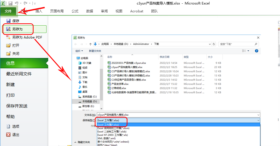Click the Redo icon in quick access toolbar
This screenshot has width=280, height=146.
tap(26, 3)
